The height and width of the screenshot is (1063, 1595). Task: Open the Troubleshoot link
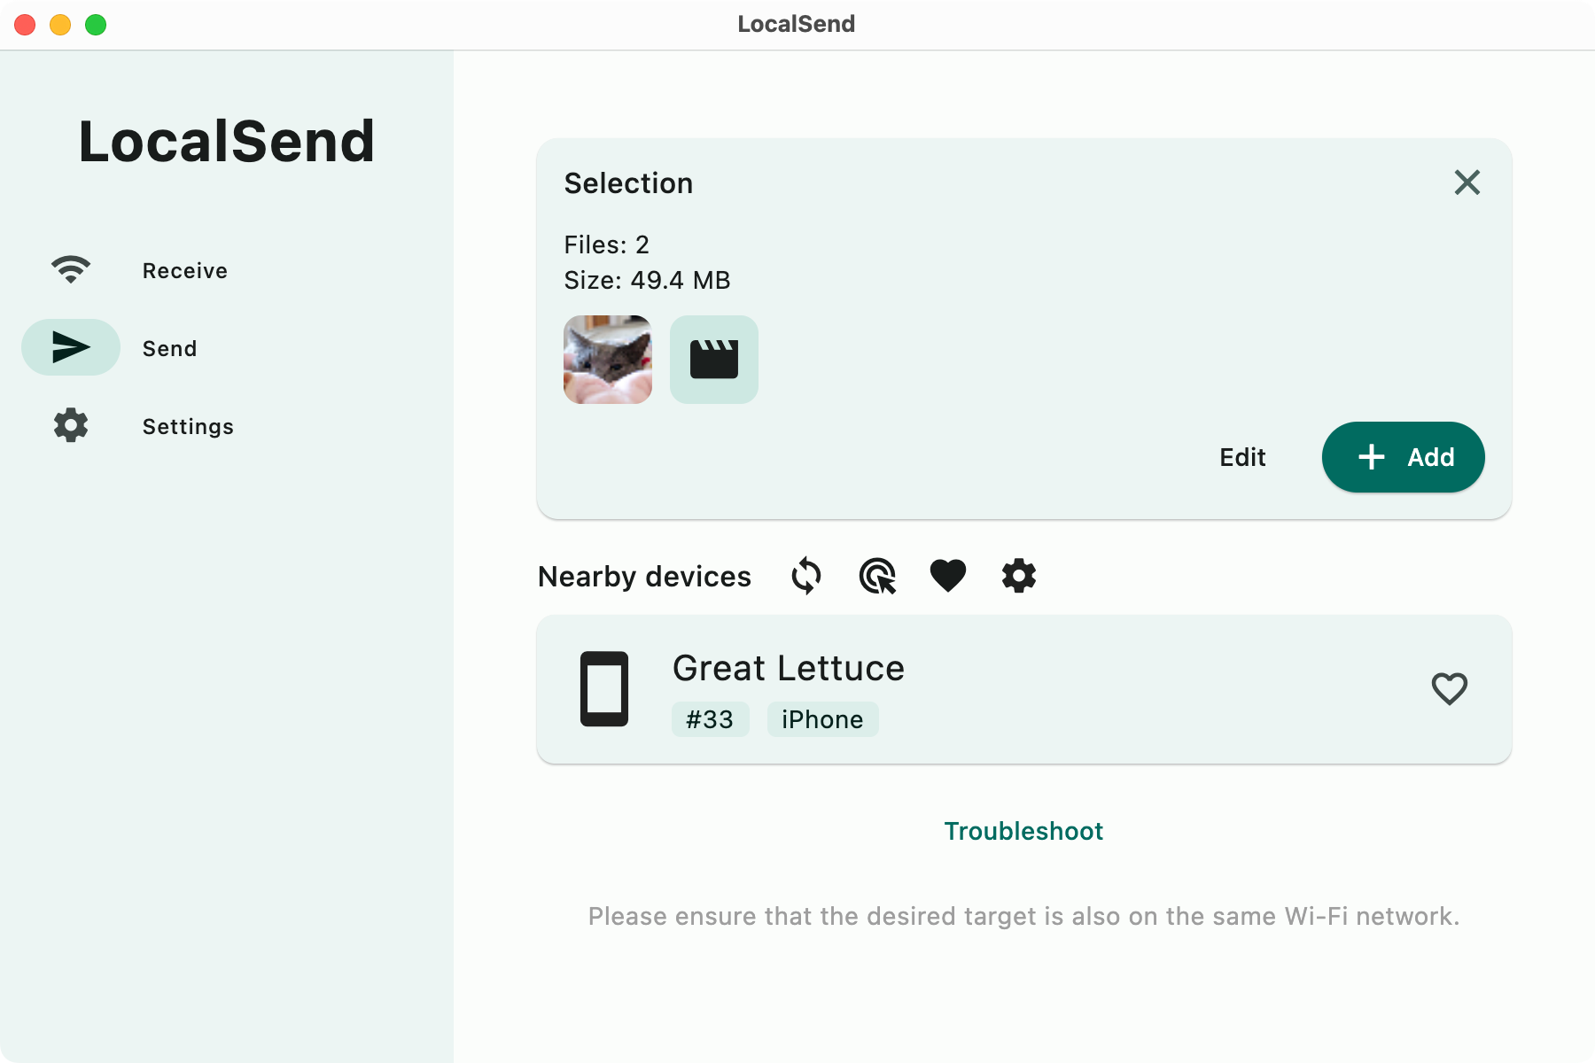point(1023,831)
